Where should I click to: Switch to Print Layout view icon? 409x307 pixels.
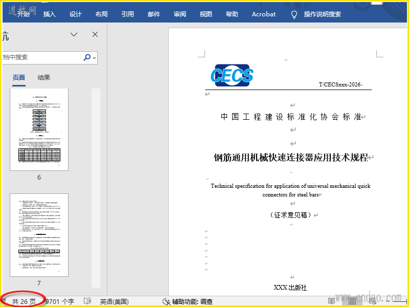tap(352, 301)
